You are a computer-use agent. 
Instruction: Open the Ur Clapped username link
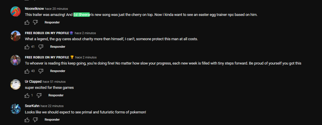tap(33, 82)
